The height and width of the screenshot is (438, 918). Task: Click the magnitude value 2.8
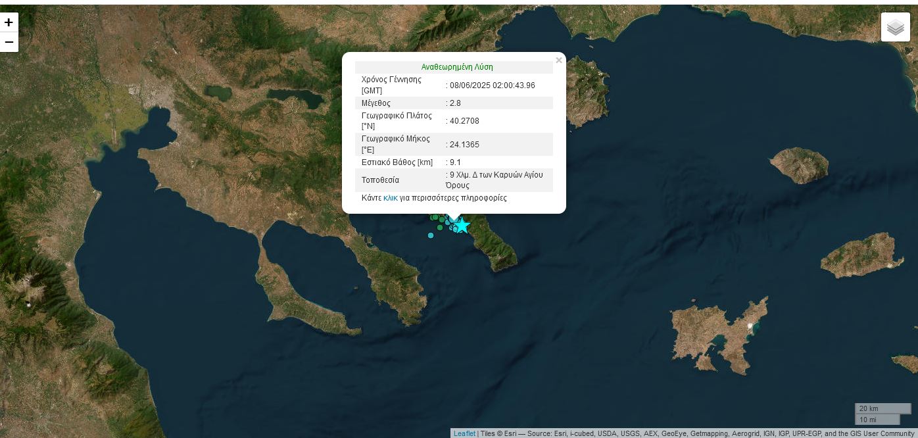point(455,103)
